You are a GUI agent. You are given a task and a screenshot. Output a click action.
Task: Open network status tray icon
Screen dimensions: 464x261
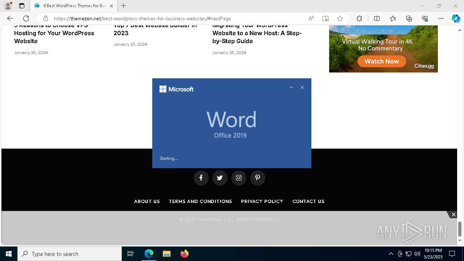(409, 254)
